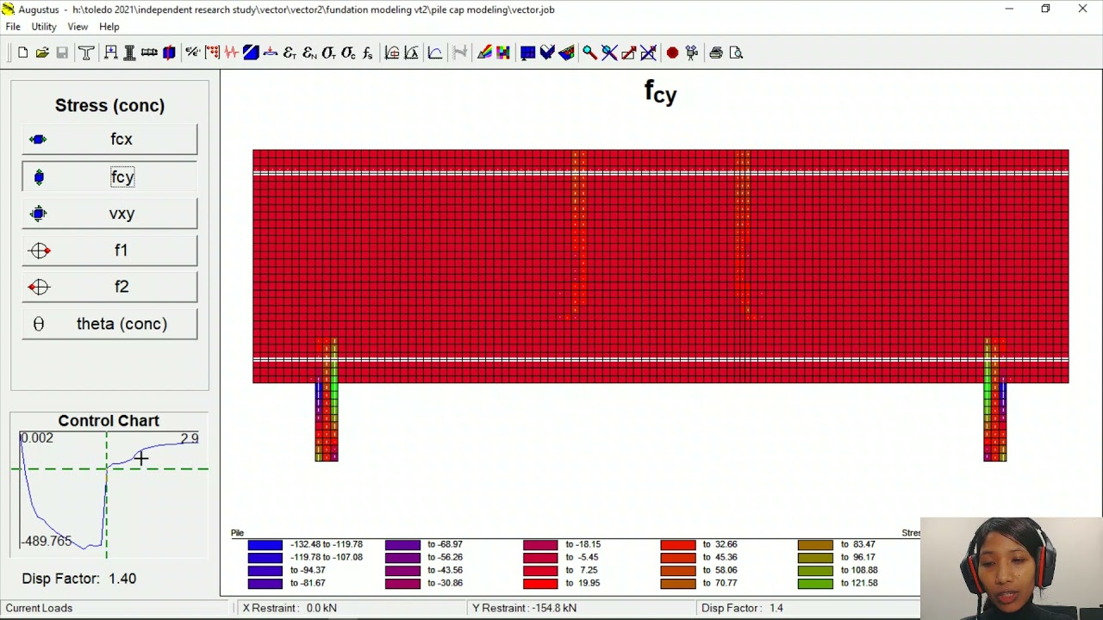1103x620 pixels.
Task: Click the Disp Factor : 1.4 status entry
Action: click(742, 608)
